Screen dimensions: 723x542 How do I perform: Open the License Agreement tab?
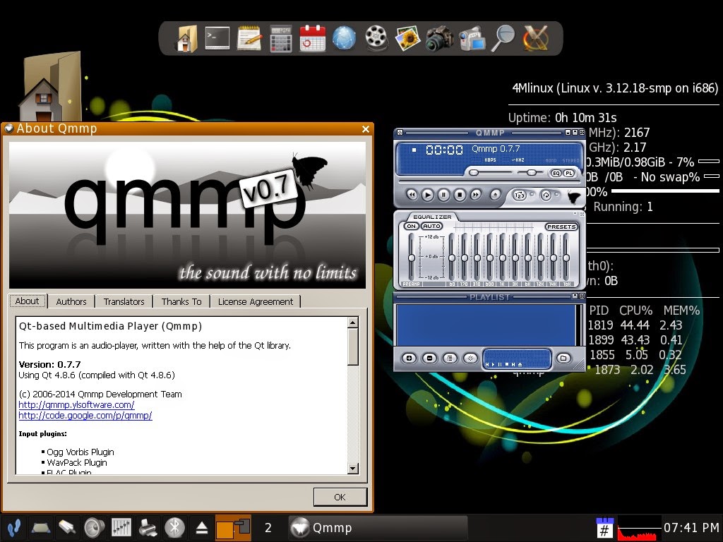(x=256, y=301)
